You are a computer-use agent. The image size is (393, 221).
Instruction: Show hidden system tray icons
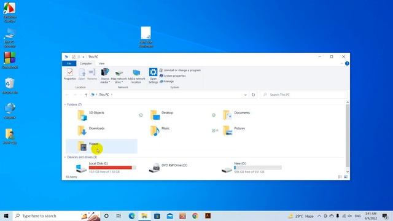[x=319, y=216]
